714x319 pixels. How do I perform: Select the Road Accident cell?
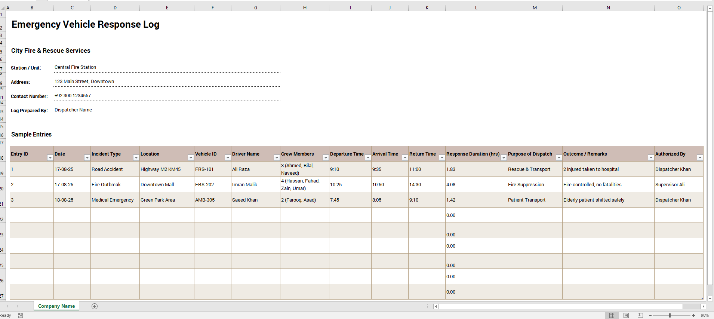coord(115,169)
